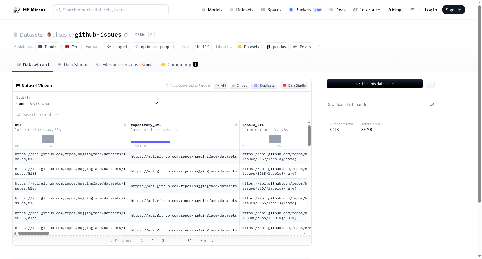The image size is (482, 259).
Task: Open Buckets in the navigation bar
Action: [305, 10]
